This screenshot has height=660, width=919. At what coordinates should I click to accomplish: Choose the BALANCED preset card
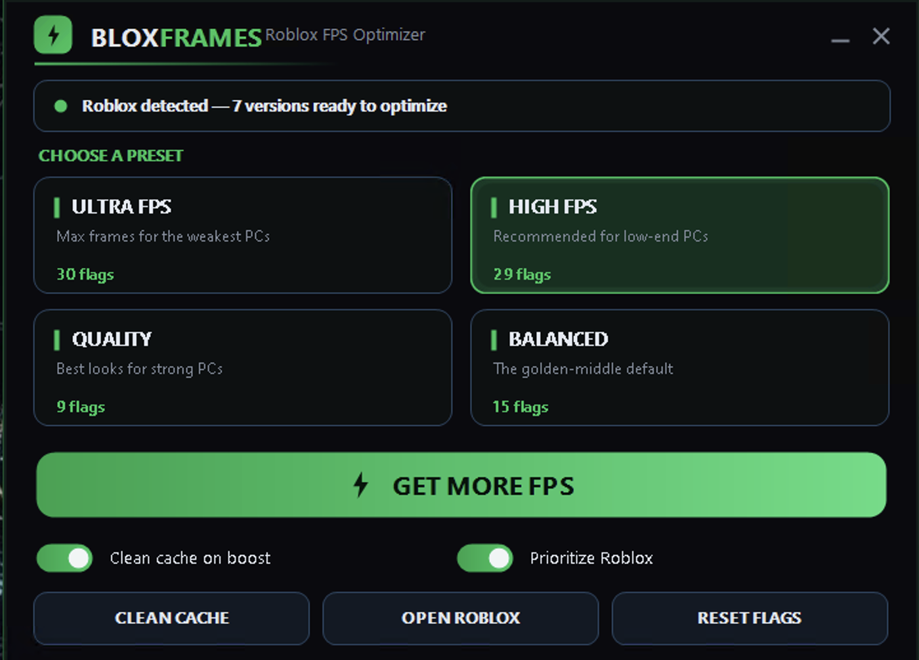click(679, 368)
